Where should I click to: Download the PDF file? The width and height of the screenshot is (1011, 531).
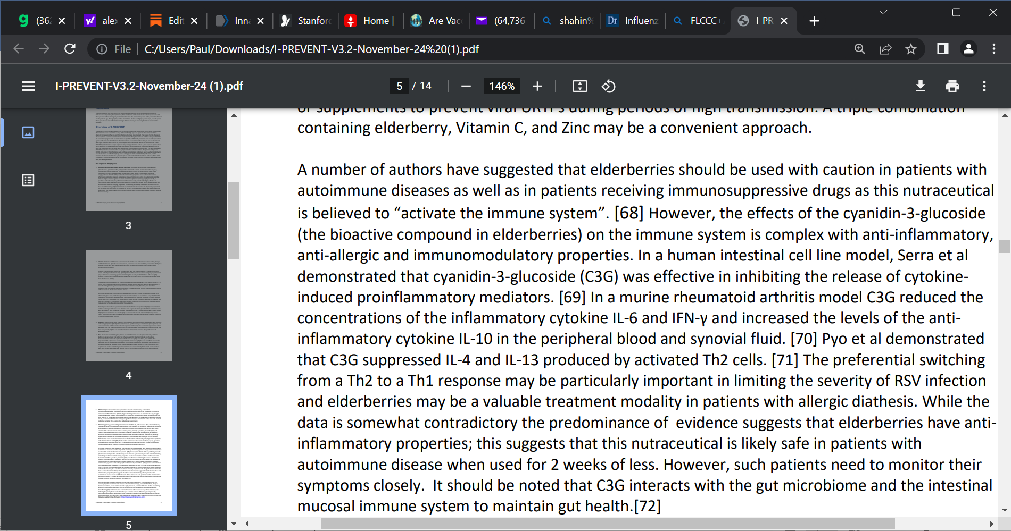pos(921,86)
